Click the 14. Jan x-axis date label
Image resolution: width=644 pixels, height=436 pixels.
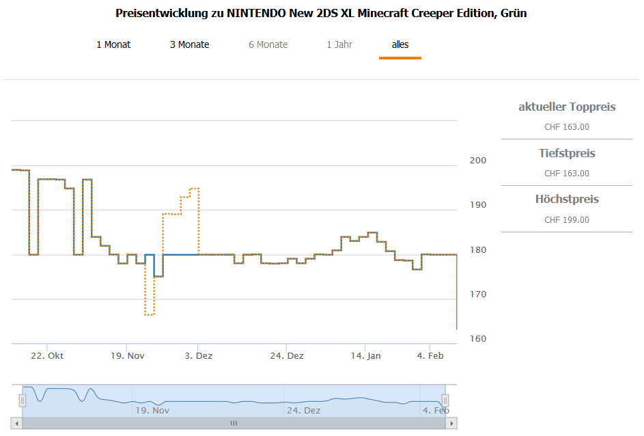365,356
